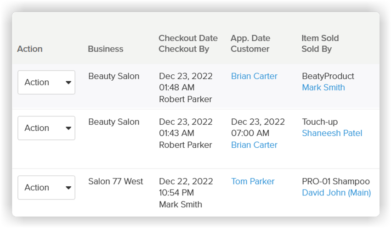Screen dimensions: 391x228
Task: Click the Action column header
Action: (x=30, y=49)
